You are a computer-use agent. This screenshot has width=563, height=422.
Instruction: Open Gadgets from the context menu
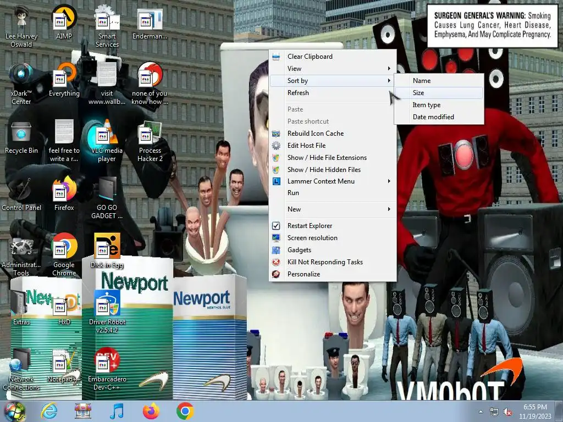click(333, 250)
